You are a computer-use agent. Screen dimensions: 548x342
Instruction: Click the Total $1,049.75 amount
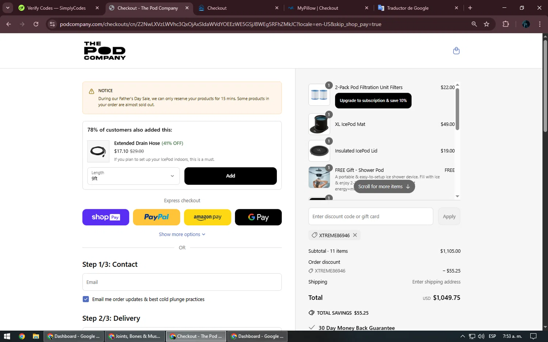tap(446, 298)
